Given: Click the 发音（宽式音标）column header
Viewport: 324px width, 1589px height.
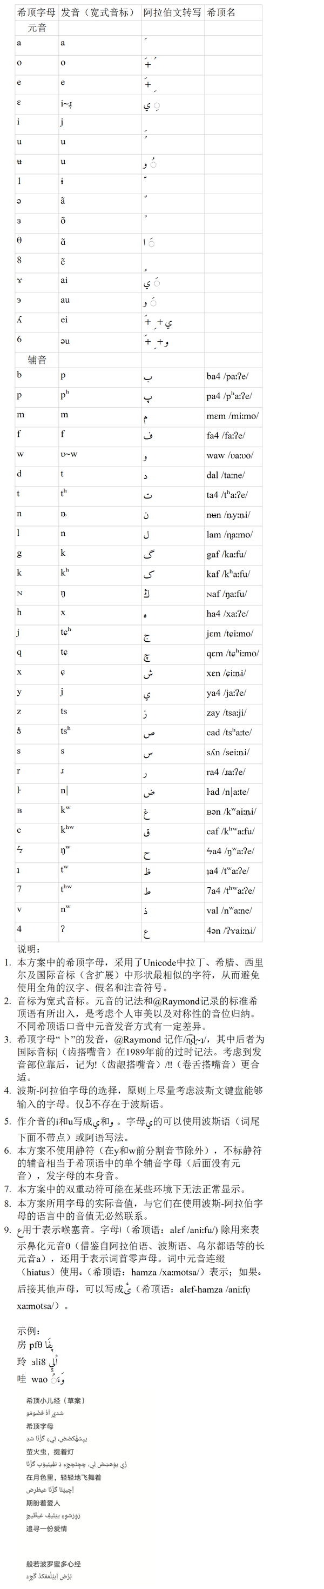Looking at the screenshot, I should (x=98, y=12).
